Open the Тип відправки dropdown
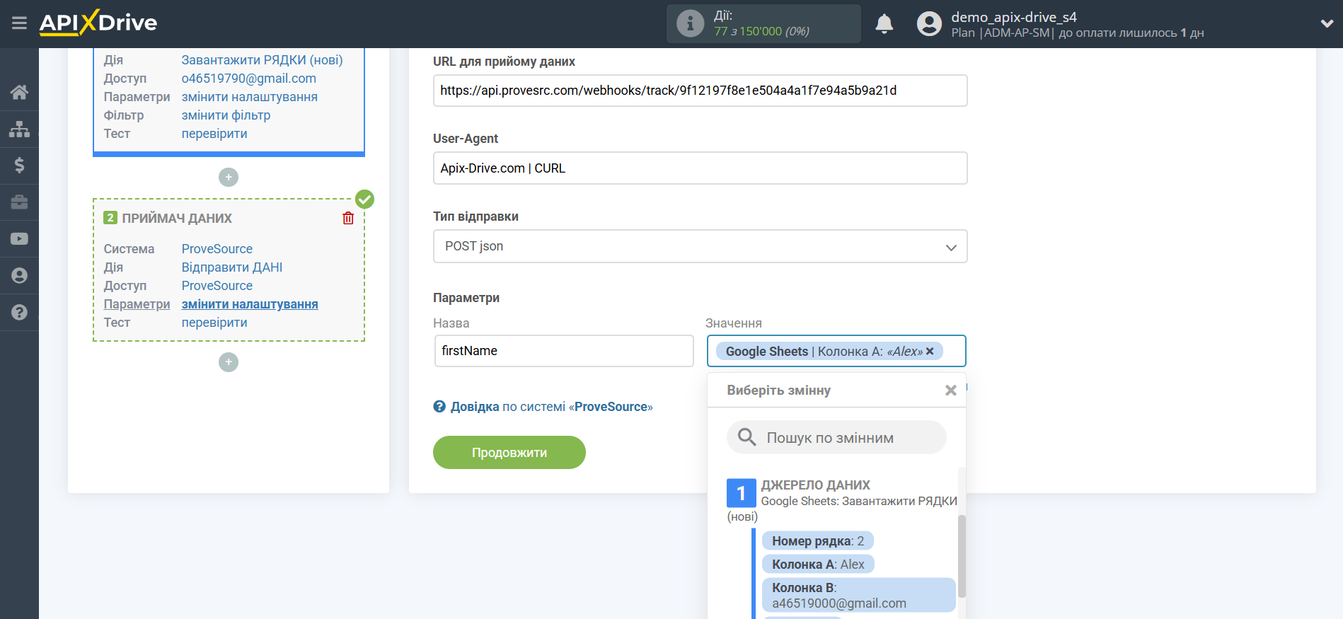The width and height of the screenshot is (1343, 619). [701, 246]
